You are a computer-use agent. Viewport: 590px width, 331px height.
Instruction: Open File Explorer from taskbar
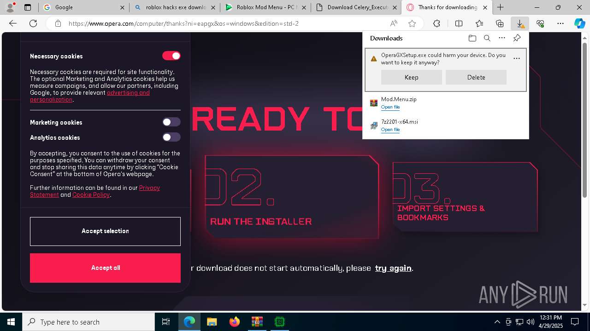212,322
